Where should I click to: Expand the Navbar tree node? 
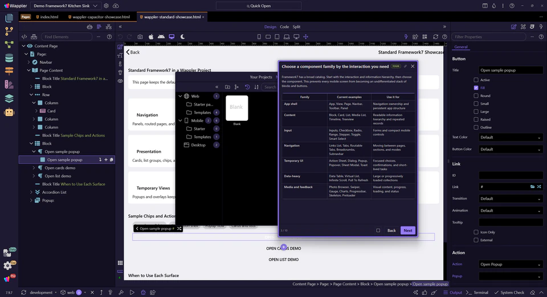pyautogui.click(x=28, y=62)
